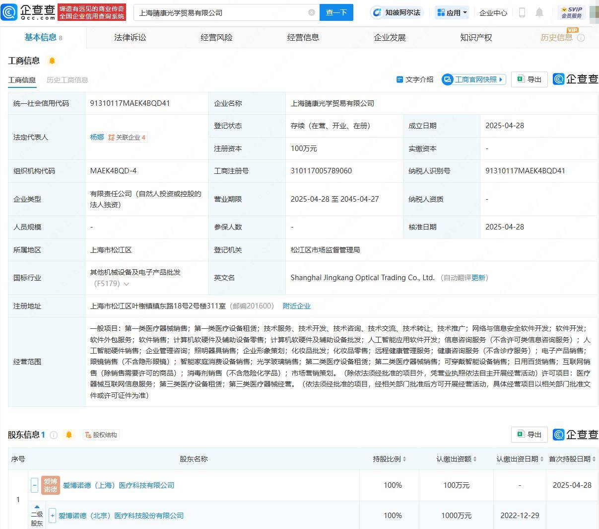Open the 历史信息 VIP tab
Image resolution: width=599 pixels, height=529 pixels.
click(557, 38)
